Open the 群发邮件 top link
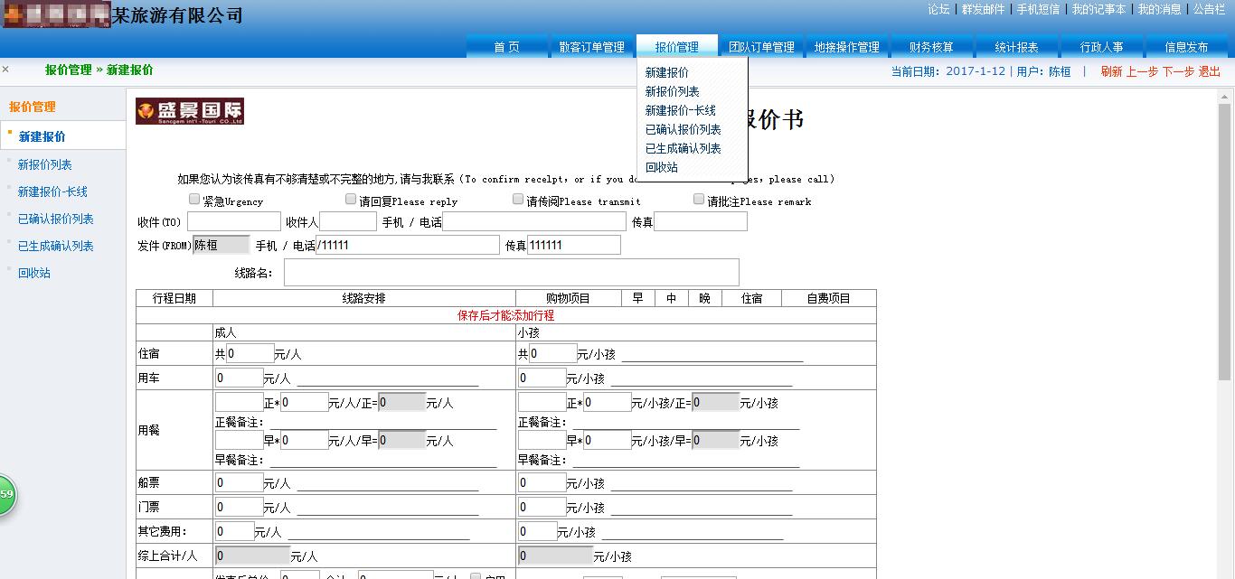The width and height of the screenshot is (1235, 579). [x=983, y=9]
